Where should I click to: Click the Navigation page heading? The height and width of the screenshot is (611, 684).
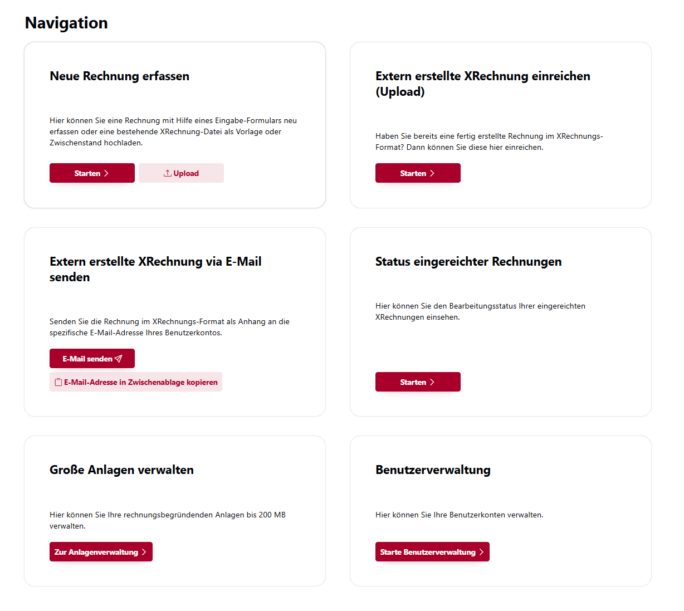[66, 23]
